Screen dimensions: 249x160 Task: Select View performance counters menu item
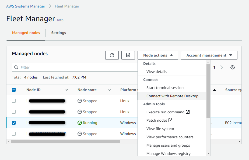(172, 137)
